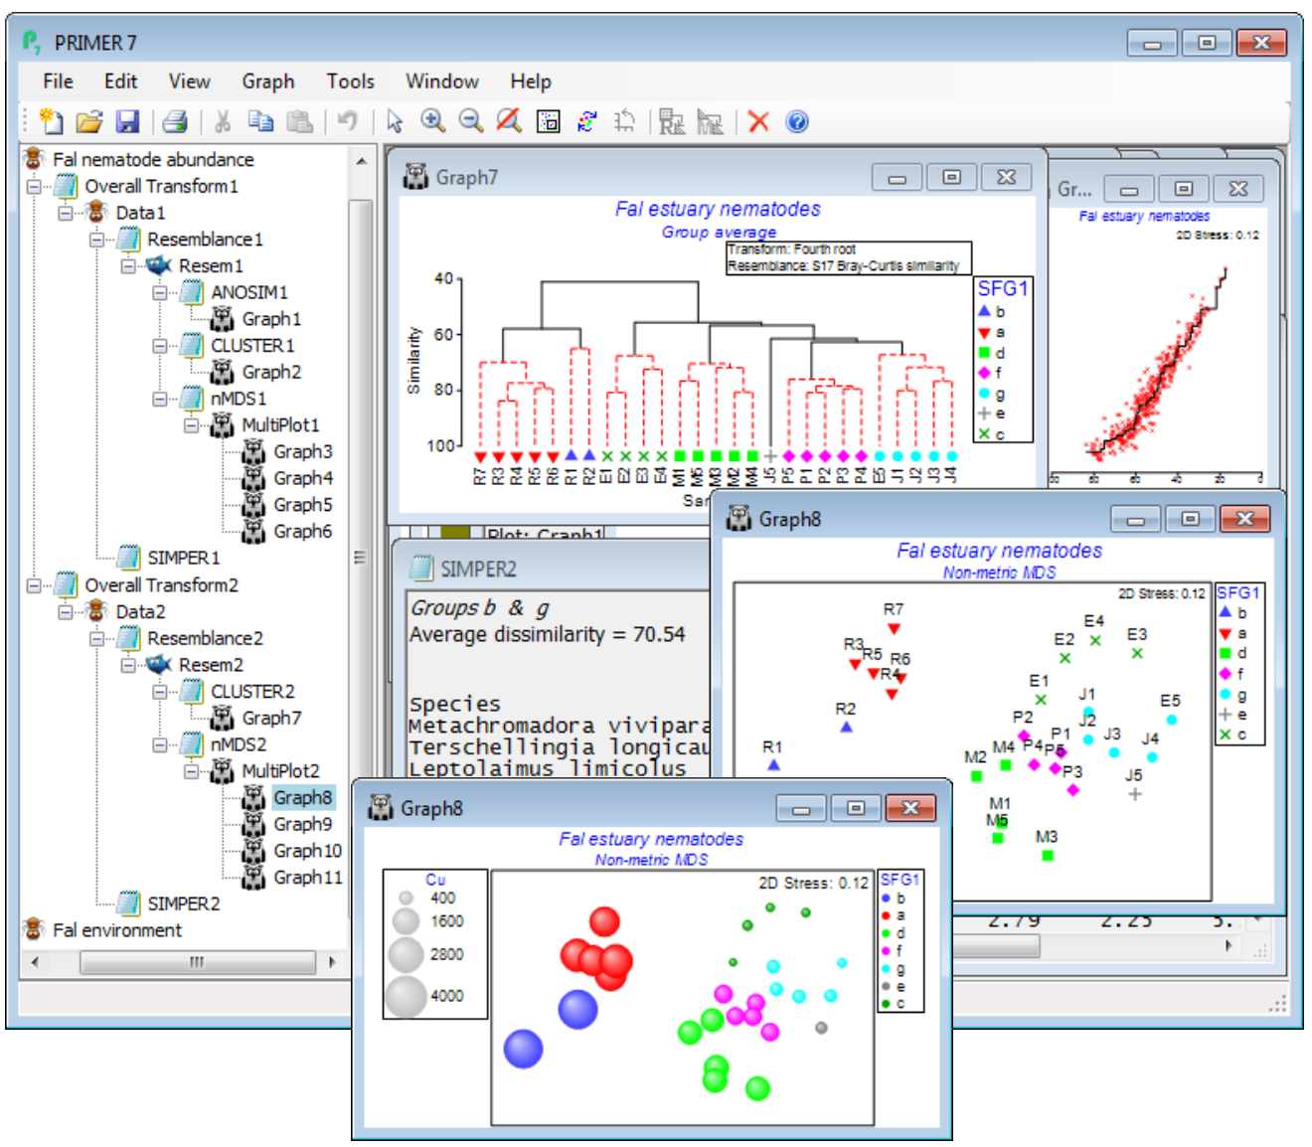Collapse the nMDS2 tree node

point(160,744)
